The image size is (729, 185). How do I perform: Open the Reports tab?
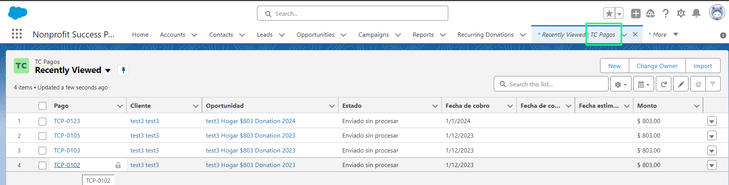[423, 35]
